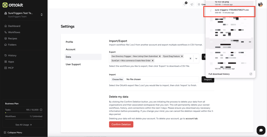Click the Import button
Screen dimensions: 267x137
pyautogui.click(x=208, y=79)
